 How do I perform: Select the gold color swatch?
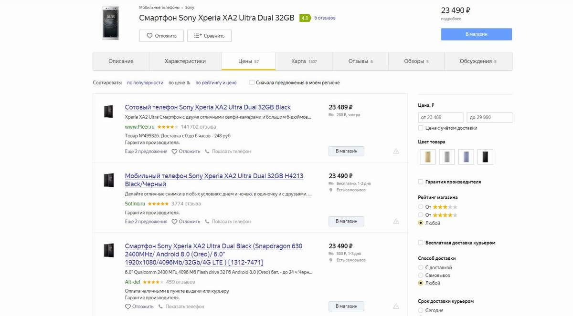point(427,157)
